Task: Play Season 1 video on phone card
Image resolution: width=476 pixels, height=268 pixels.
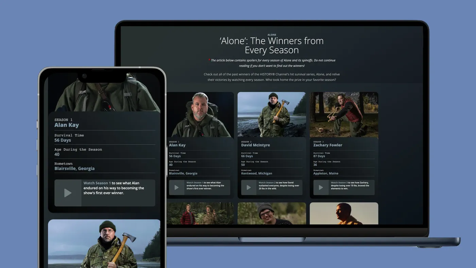Action: pyautogui.click(x=68, y=193)
